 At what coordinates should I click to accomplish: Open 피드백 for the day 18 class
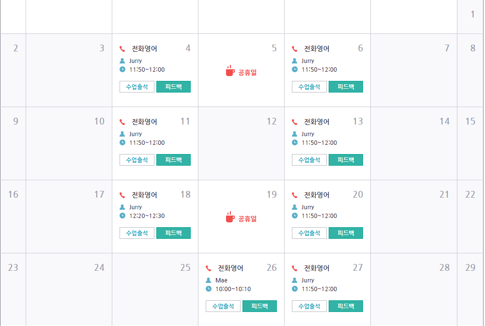(x=173, y=233)
